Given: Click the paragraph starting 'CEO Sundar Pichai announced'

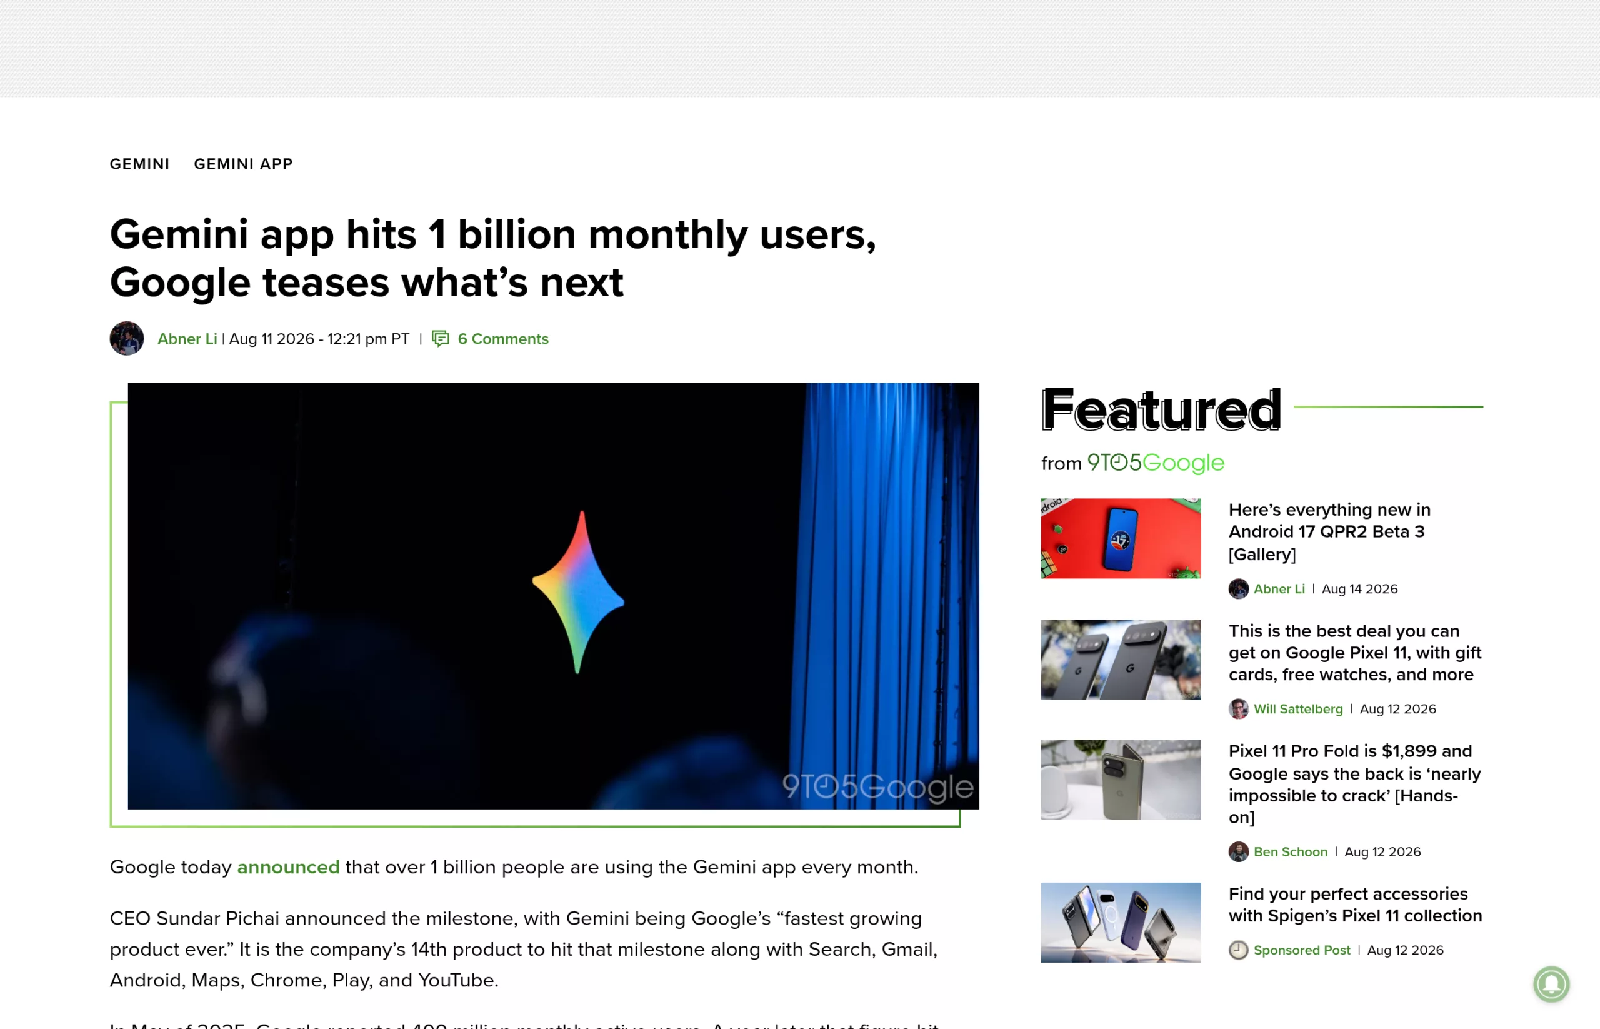Looking at the screenshot, I should coord(524,949).
